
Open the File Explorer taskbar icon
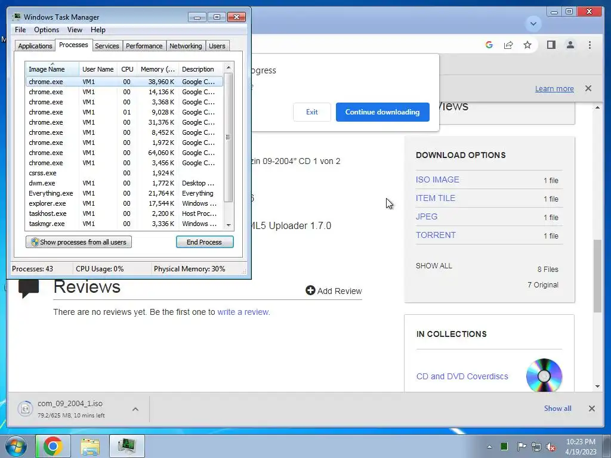(90, 446)
